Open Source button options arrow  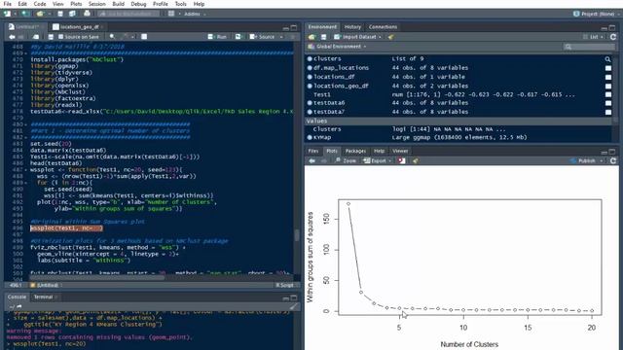pyautogui.click(x=281, y=37)
